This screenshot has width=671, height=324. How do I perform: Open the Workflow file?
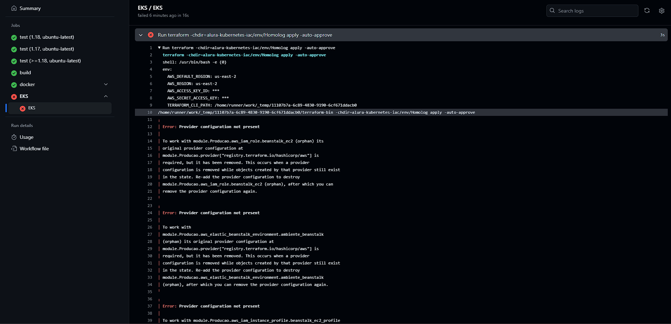click(x=34, y=149)
